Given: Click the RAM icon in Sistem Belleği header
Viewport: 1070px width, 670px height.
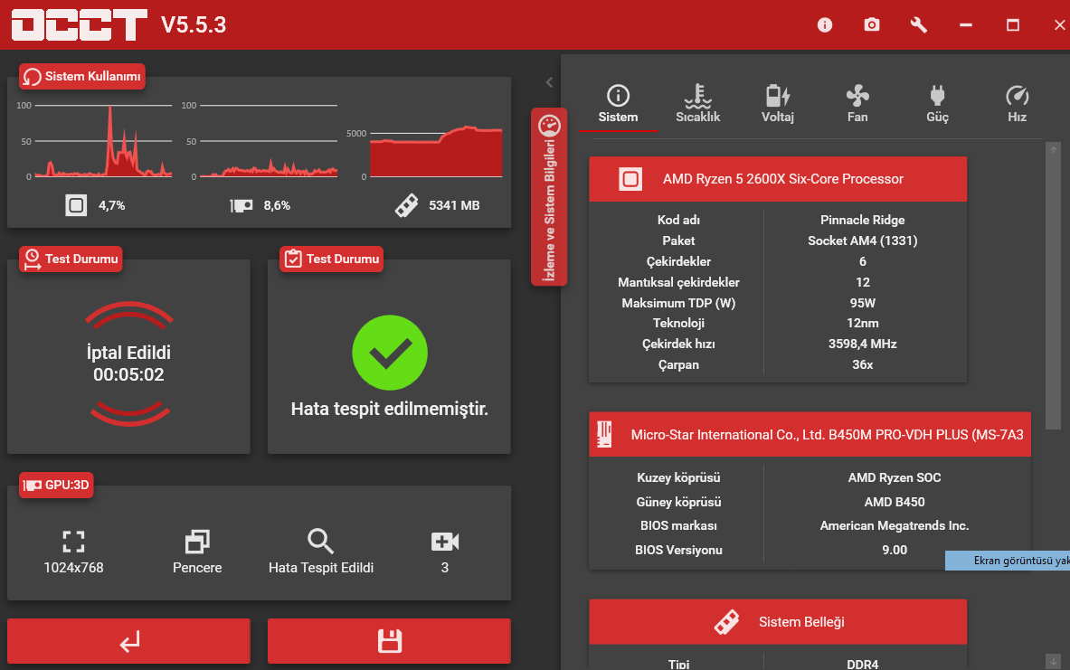Looking at the screenshot, I should point(726,621).
